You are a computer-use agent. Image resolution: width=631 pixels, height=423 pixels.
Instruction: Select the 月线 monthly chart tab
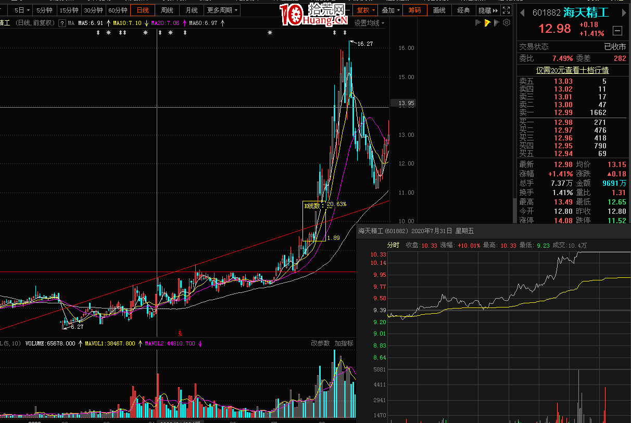click(192, 10)
